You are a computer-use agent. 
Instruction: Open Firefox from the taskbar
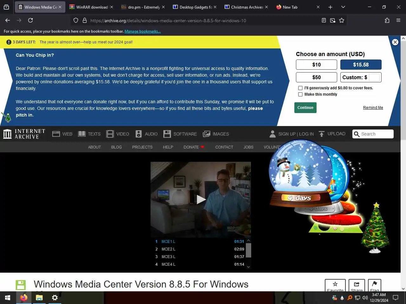point(24,298)
